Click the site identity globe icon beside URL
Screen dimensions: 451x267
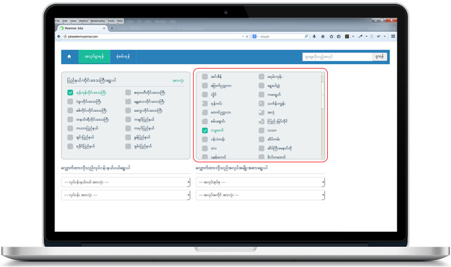(65, 36)
